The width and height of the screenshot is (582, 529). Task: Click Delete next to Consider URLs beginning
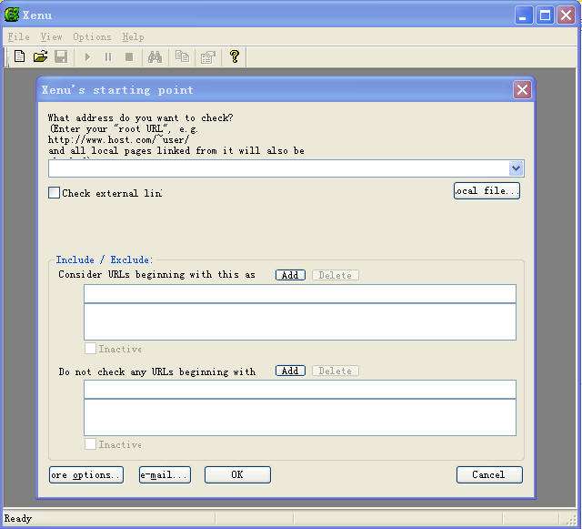coord(336,275)
